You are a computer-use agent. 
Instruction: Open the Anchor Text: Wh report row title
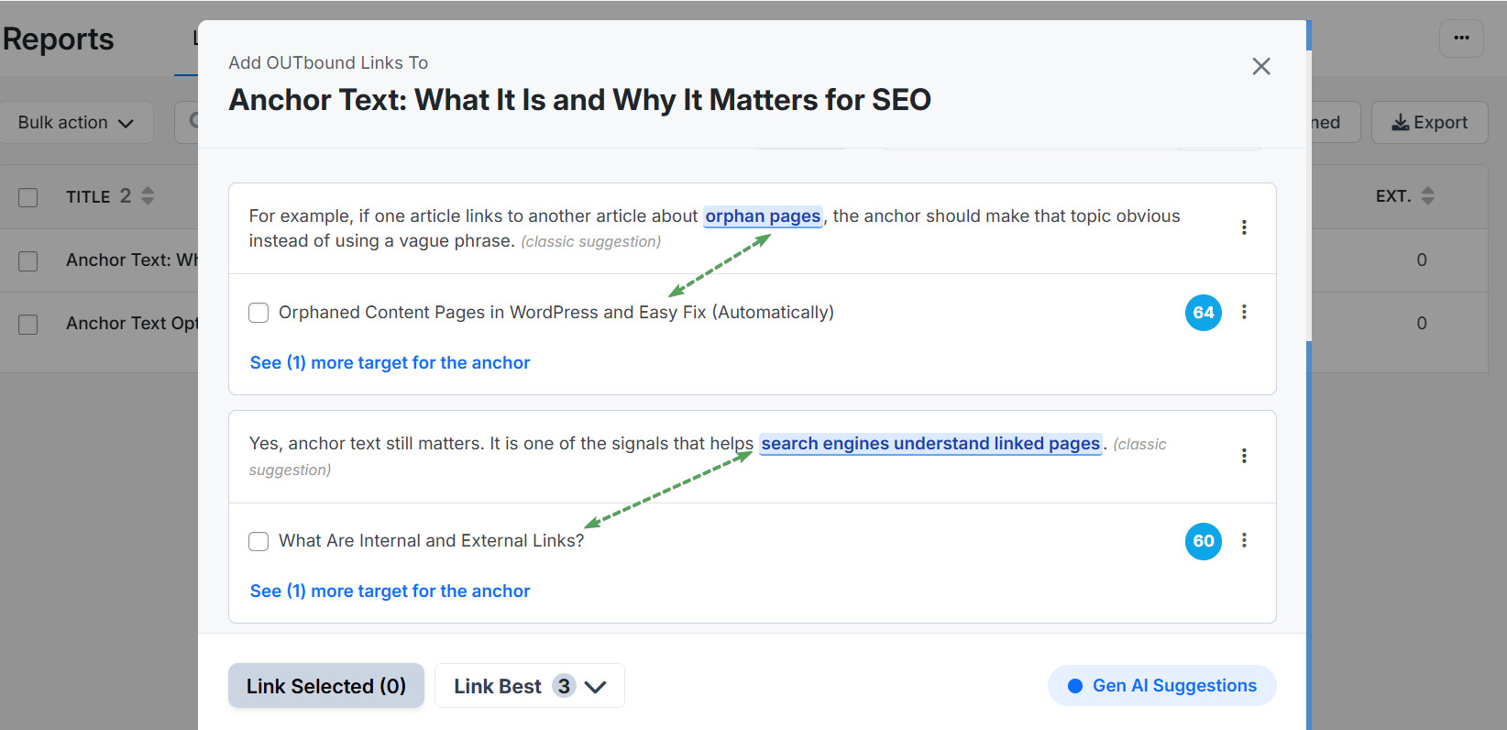[132, 260]
